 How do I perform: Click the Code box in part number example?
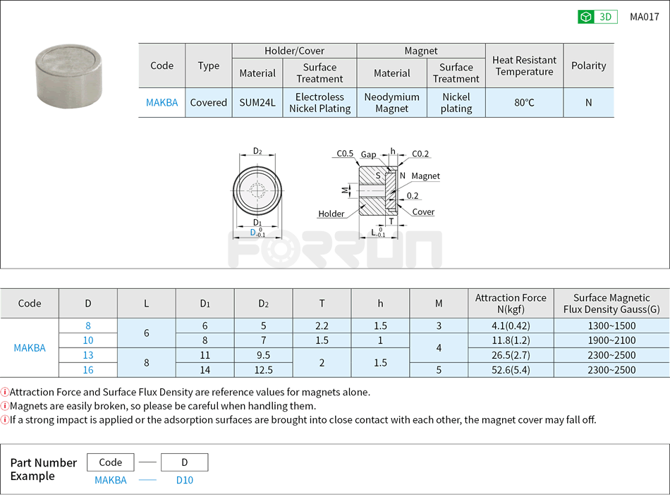click(x=111, y=462)
